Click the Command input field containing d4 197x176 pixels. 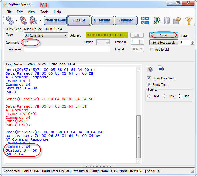[31, 42]
